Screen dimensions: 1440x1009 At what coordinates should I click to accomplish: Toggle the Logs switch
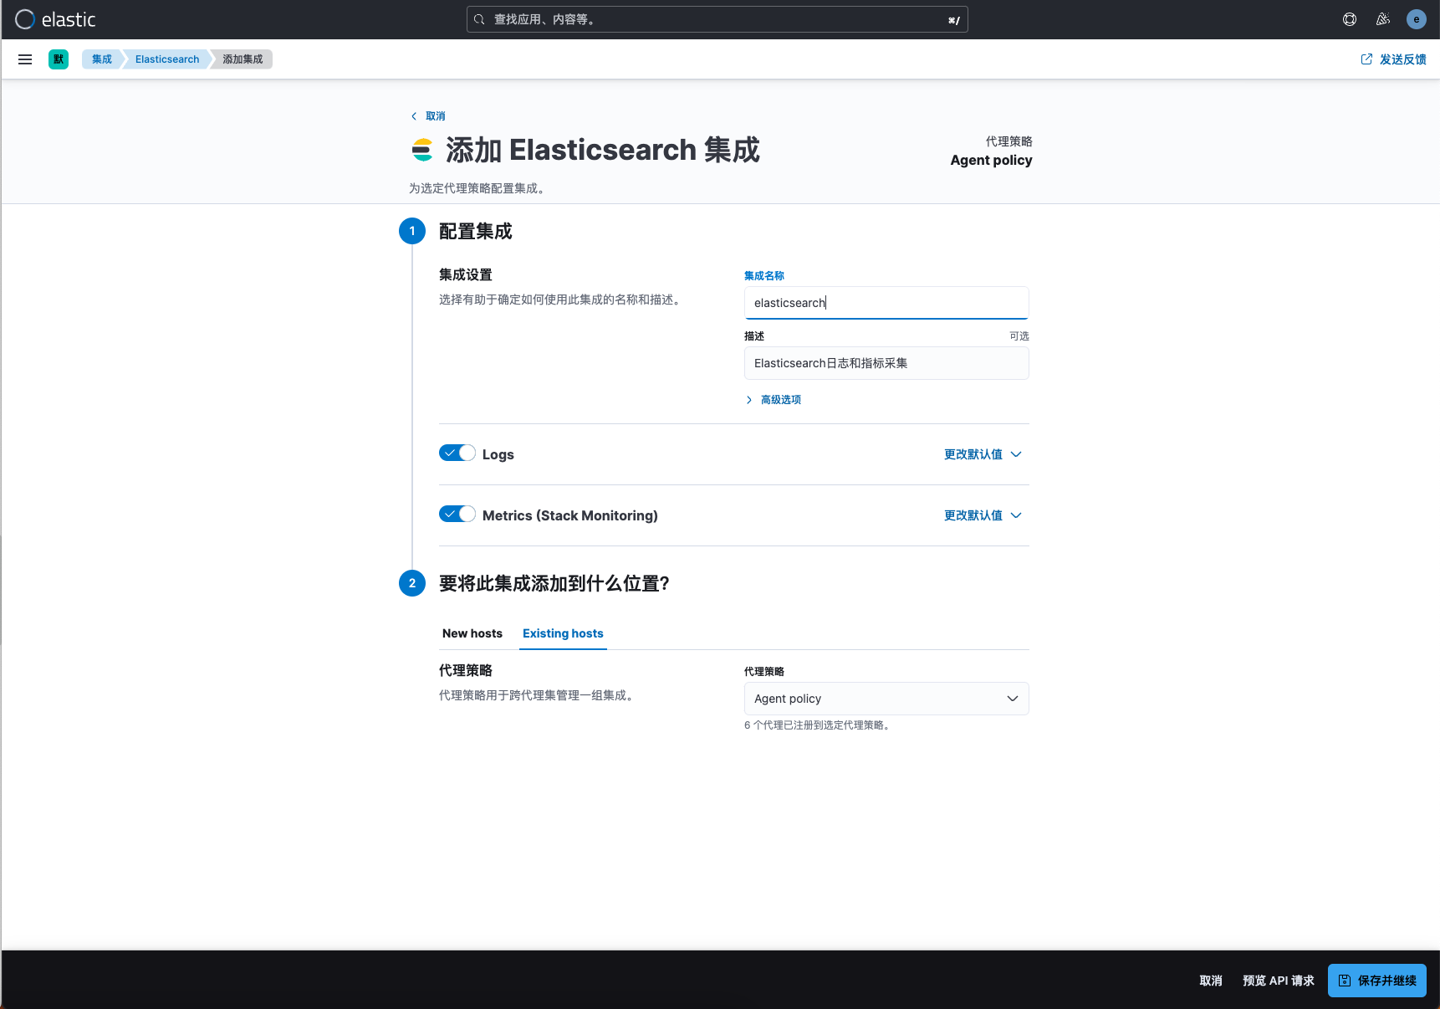coord(457,453)
